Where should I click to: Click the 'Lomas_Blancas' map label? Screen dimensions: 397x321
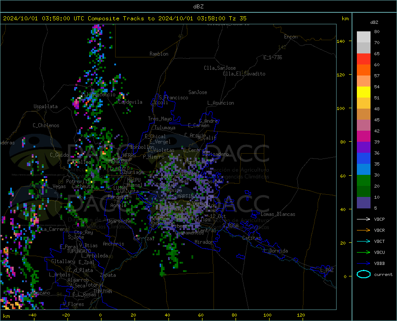coord(278,214)
